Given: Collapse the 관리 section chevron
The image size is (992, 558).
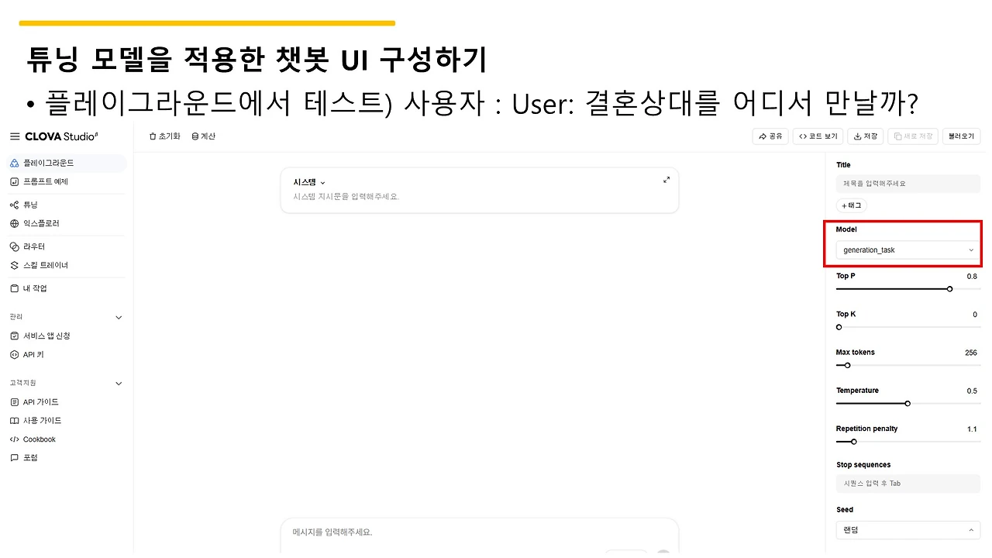Looking at the screenshot, I should pos(119,317).
